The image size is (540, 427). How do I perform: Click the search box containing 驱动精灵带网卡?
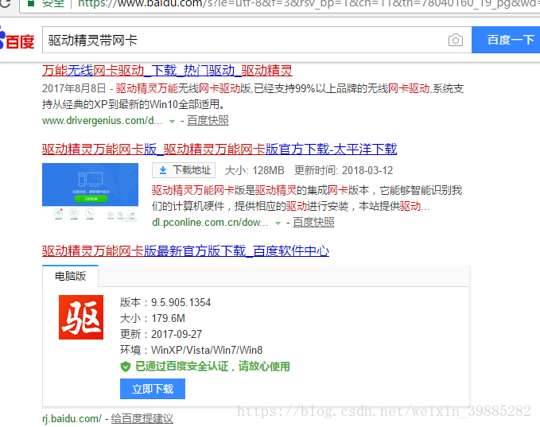(257, 40)
